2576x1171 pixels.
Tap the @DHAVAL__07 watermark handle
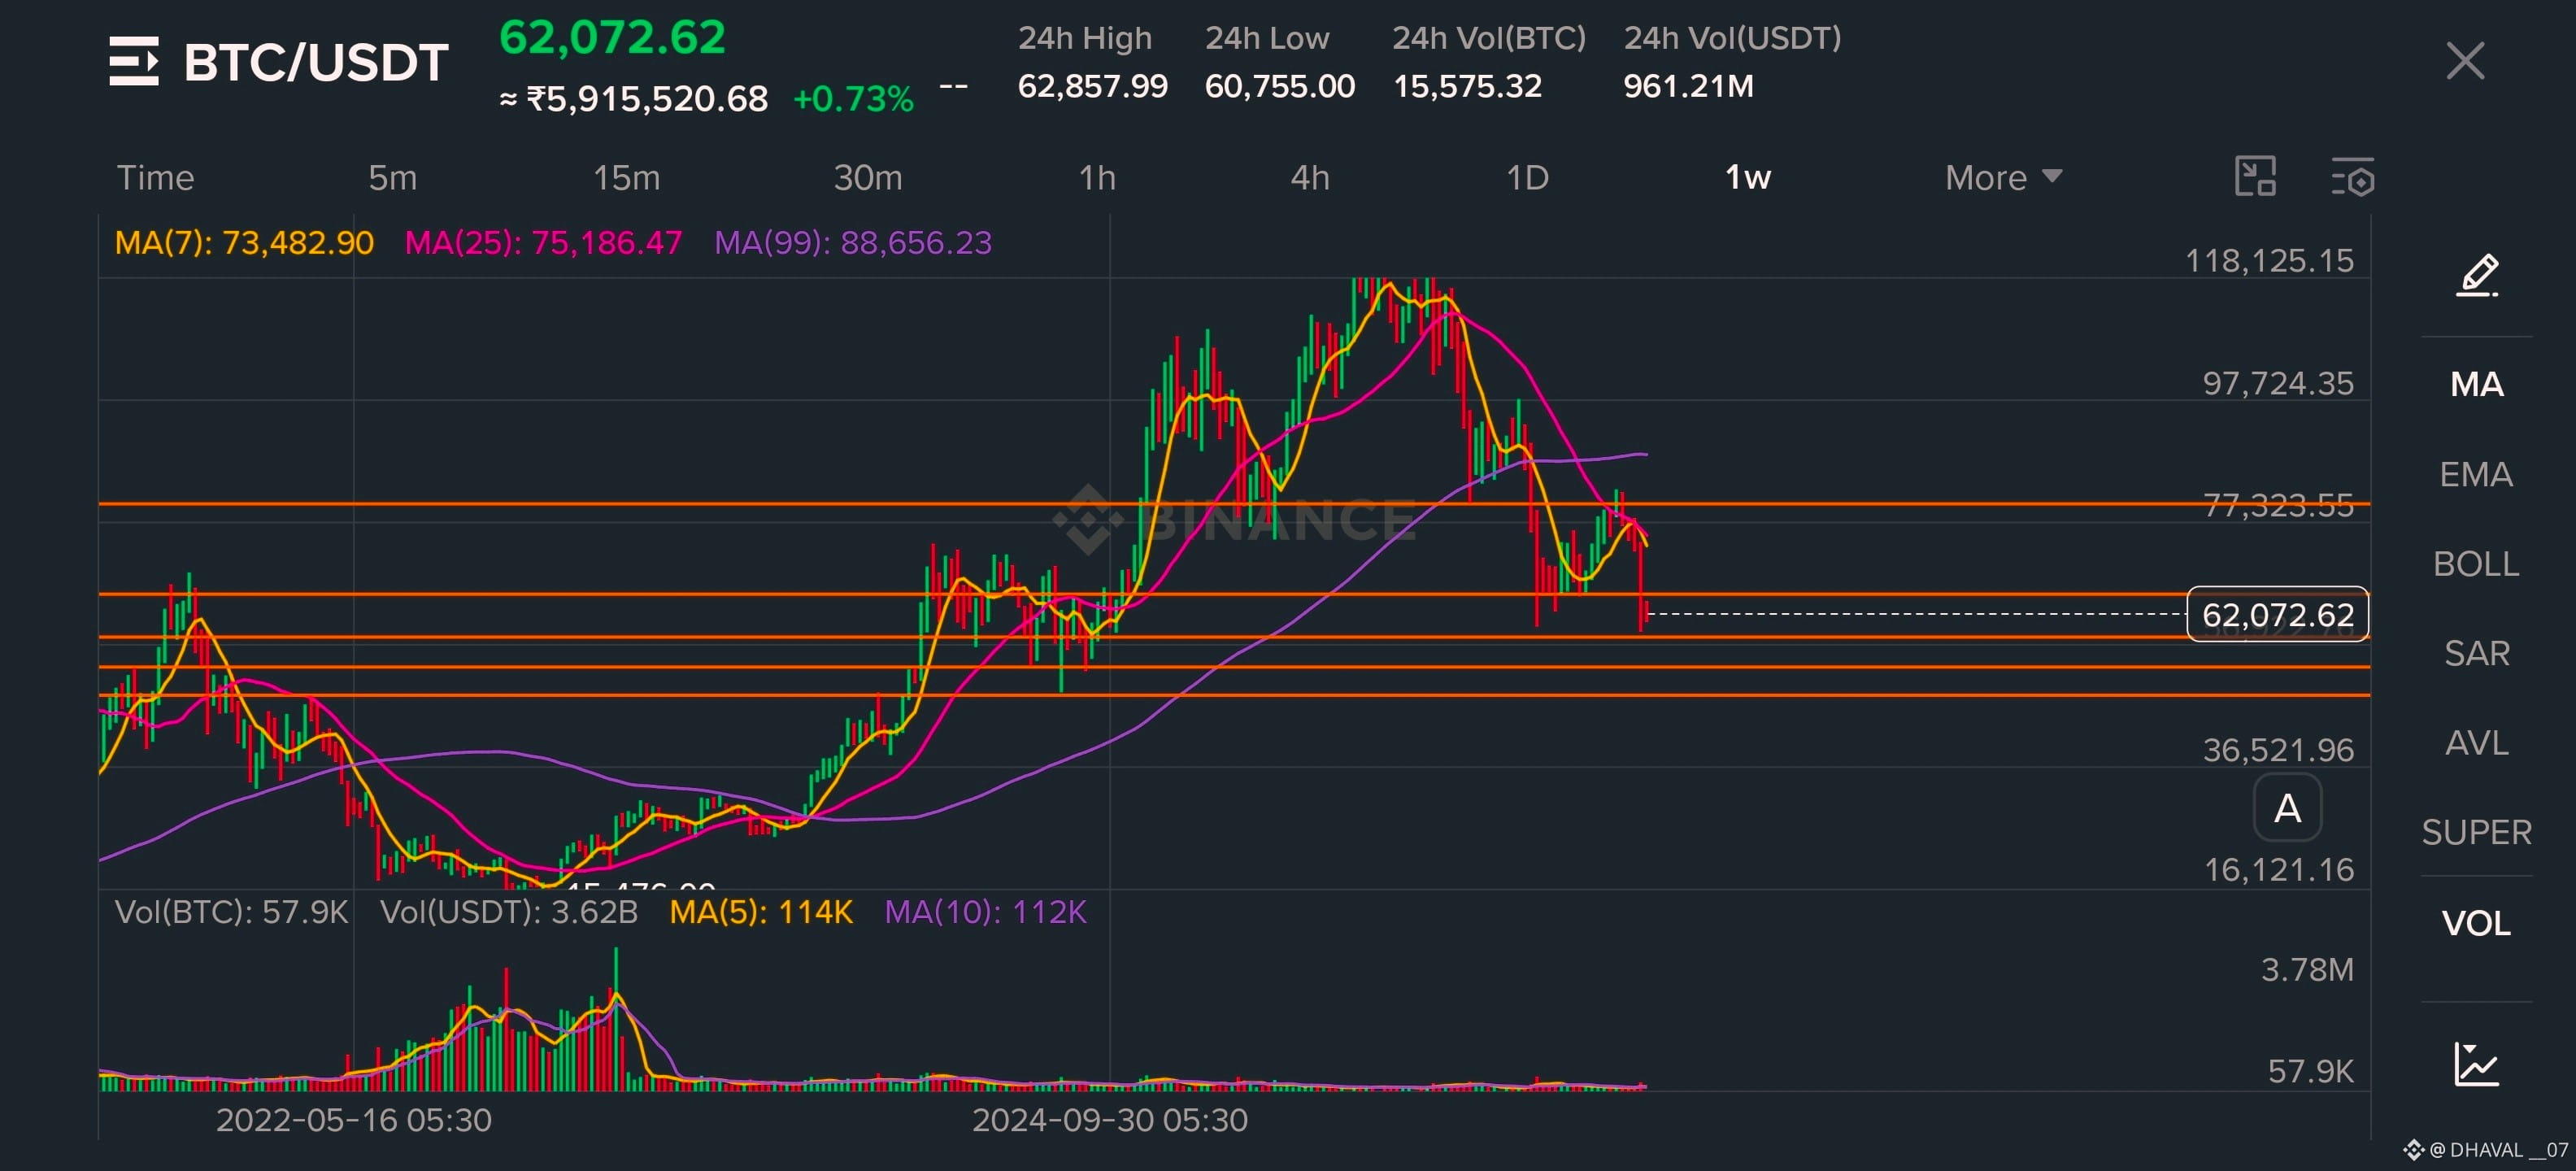click(x=2498, y=1150)
